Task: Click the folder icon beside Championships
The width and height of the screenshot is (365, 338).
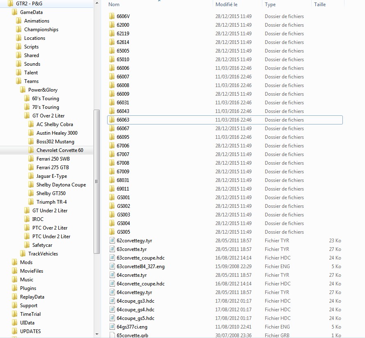Action: tap(19, 29)
